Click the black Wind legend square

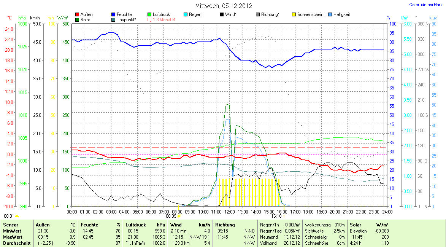tap(222, 14)
